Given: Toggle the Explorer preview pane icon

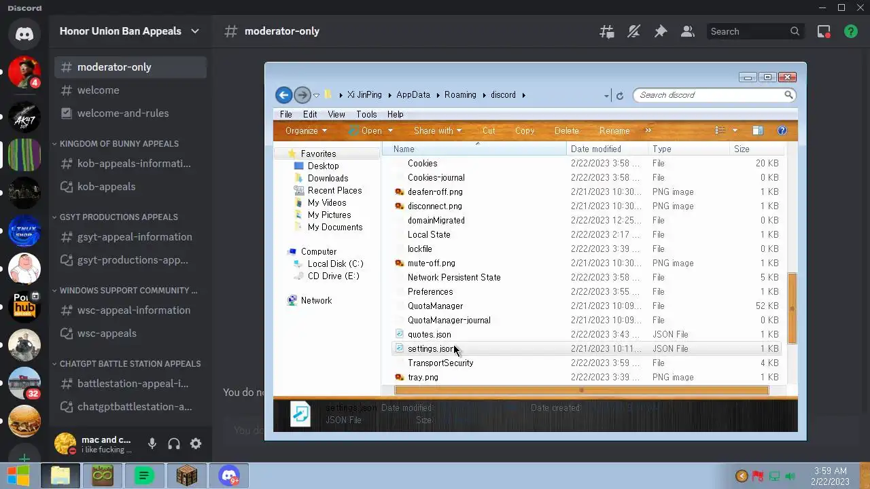Looking at the screenshot, I should click(758, 130).
